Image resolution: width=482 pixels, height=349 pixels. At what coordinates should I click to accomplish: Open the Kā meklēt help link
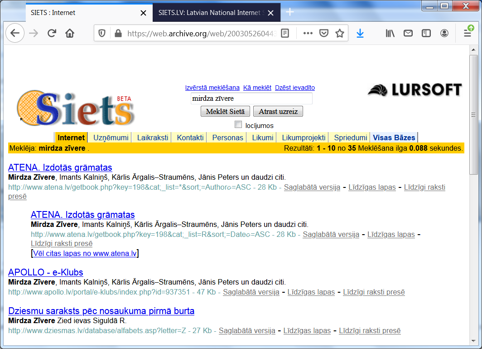257,88
